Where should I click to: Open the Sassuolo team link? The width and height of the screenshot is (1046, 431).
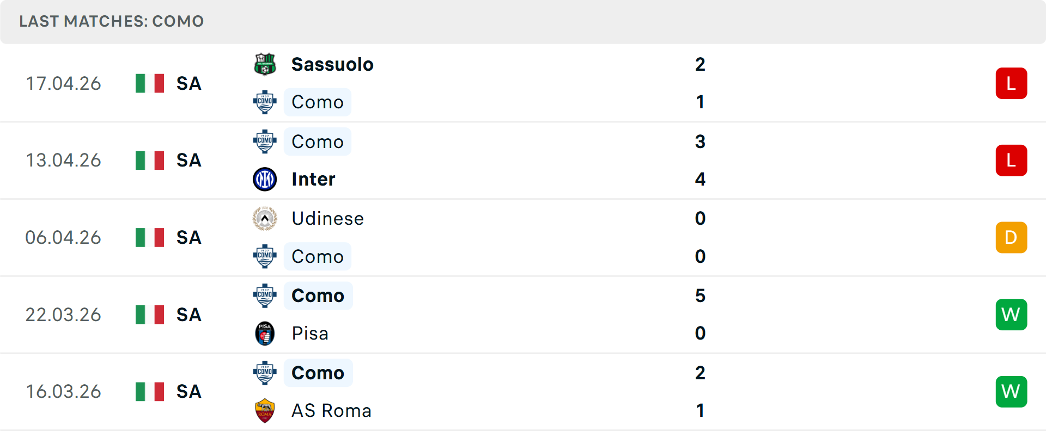click(332, 64)
